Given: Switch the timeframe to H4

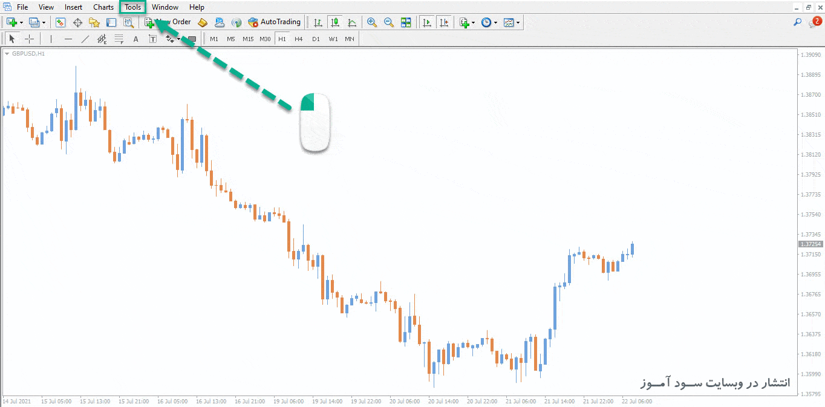Looking at the screenshot, I should pos(298,39).
